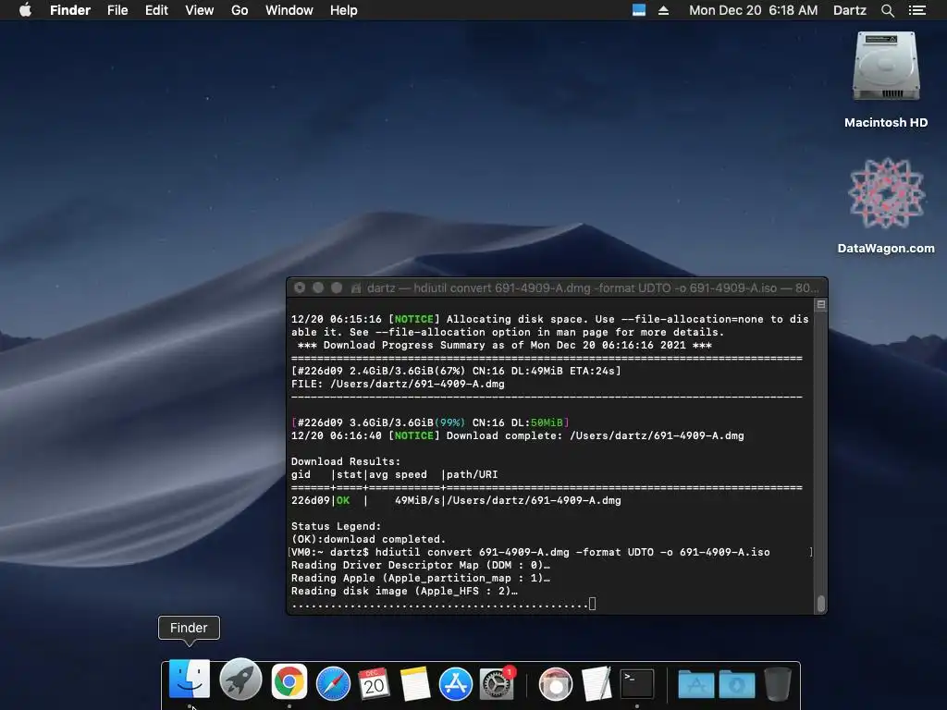
Task: Open the Finder menu in menu bar
Action: (70, 10)
